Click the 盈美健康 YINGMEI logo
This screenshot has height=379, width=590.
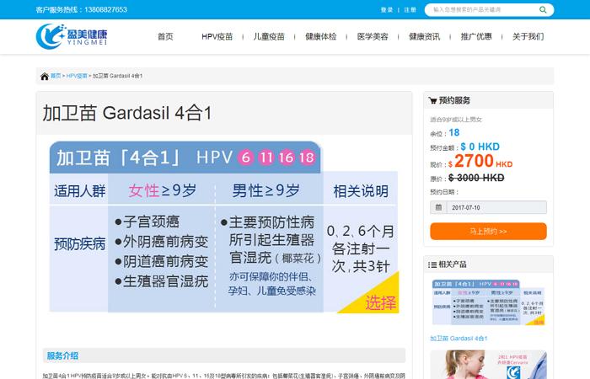pos(72,36)
